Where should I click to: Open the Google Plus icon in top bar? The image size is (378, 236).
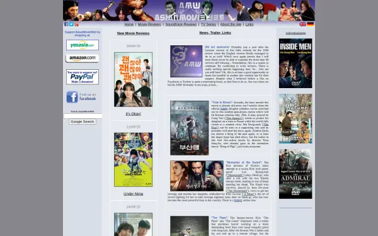[x=77, y=25]
